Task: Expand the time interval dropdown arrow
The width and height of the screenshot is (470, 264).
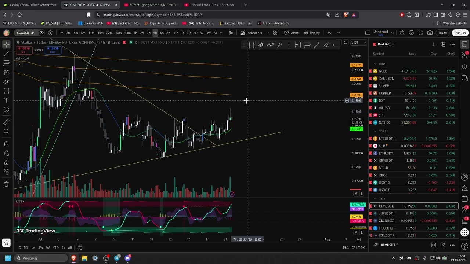Action: pos(221,33)
